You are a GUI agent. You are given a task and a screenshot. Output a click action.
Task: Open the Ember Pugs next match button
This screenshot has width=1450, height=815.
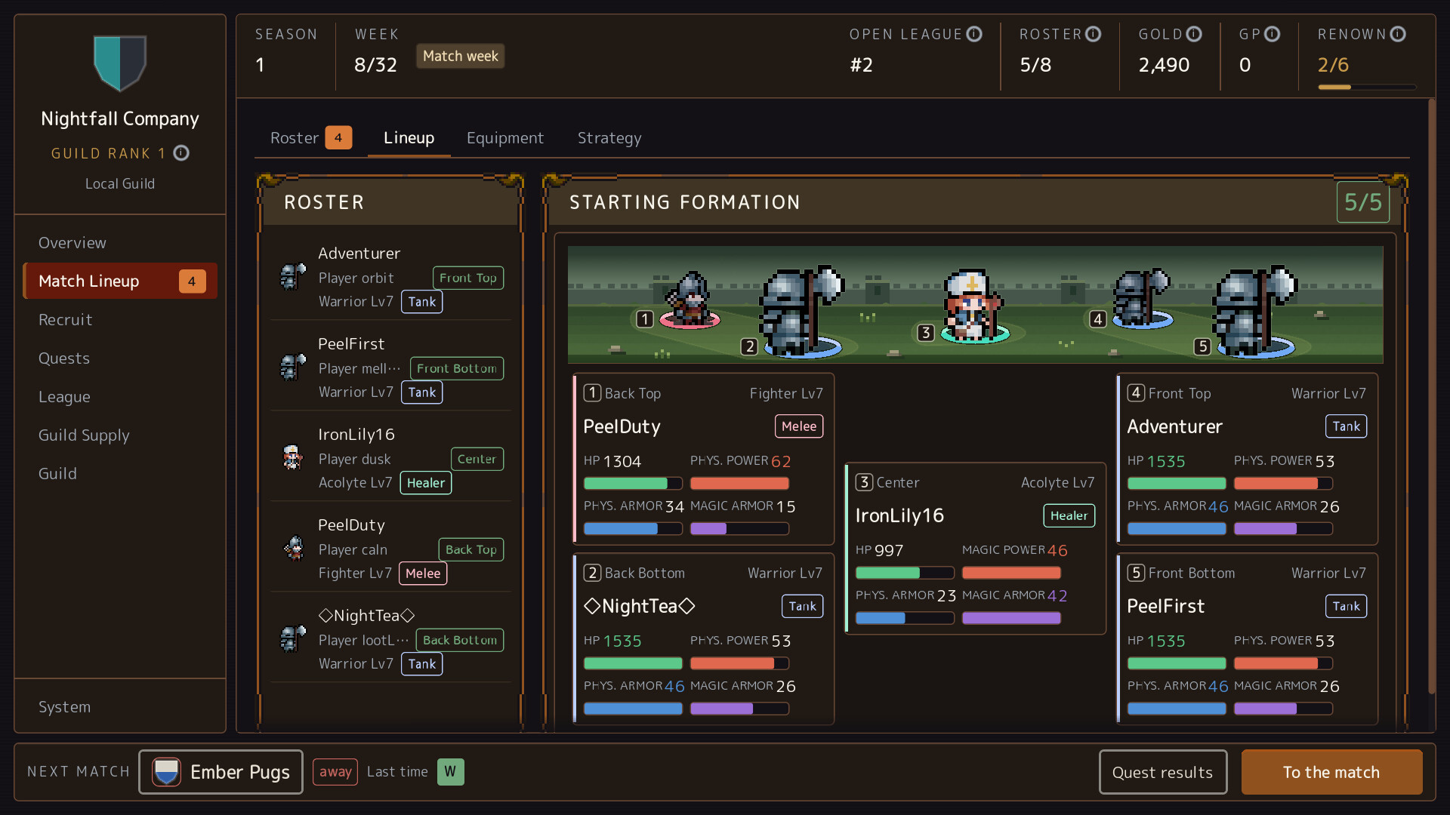221,772
